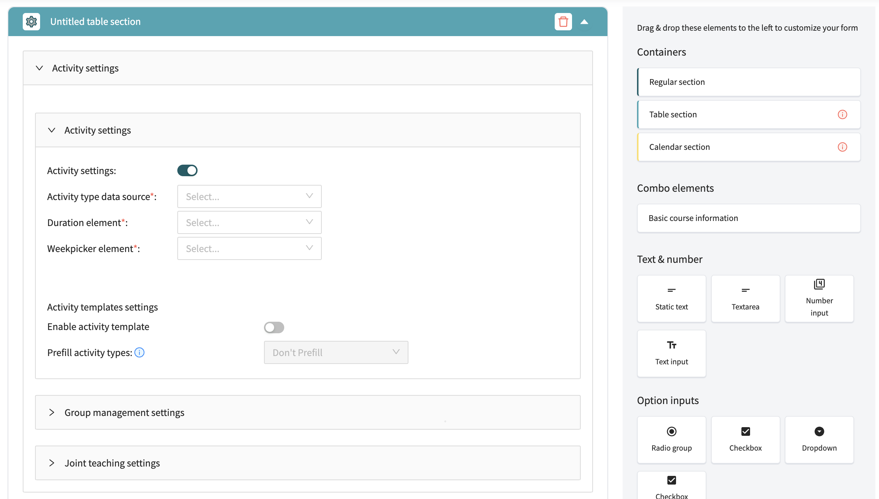Open the Don't Prefill dropdown
The image size is (879, 499).
click(x=336, y=352)
